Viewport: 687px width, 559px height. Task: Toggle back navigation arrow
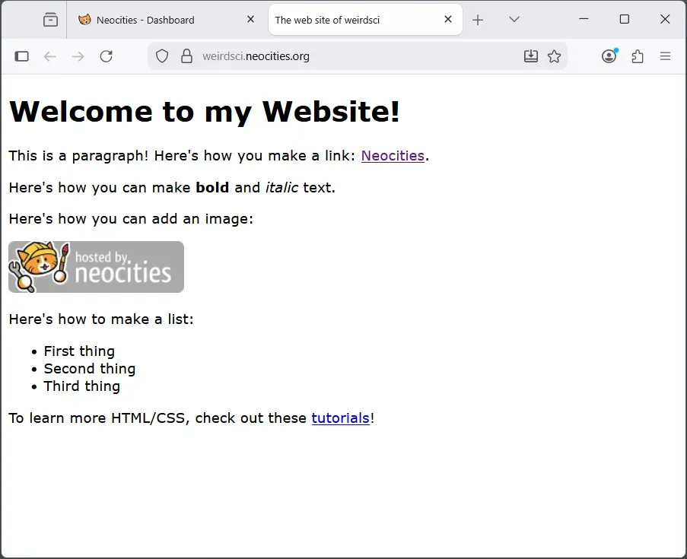(x=50, y=56)
